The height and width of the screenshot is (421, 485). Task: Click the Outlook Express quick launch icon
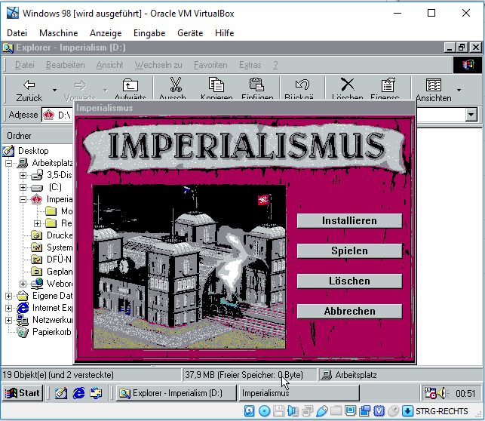96,393
